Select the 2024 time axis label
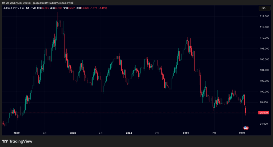This screenshot has height=147, width=273. click(x=129, y=133)
